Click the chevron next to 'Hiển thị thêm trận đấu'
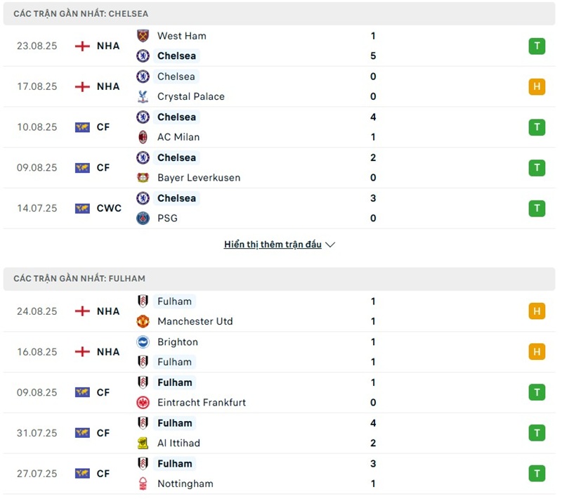Image resolution: width=562 pixels, height=499 pixels. tap(331, 245)
